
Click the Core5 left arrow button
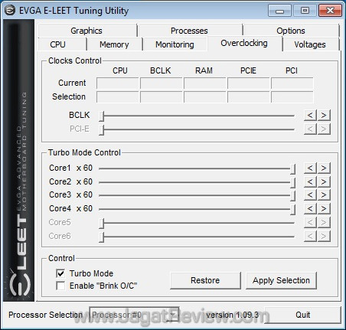click(x=310, y=223)
